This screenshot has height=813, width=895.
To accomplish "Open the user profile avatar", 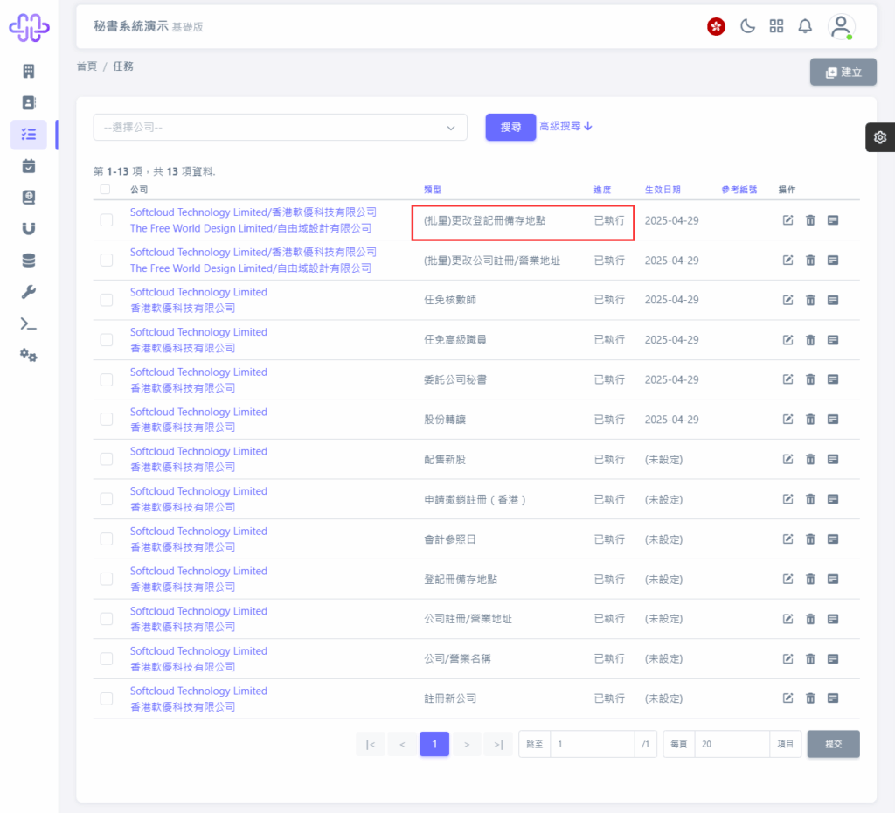I will click(841, 27).
